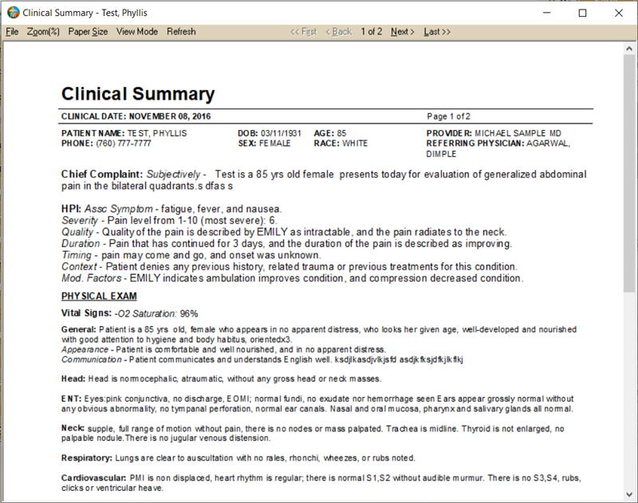Minimize the Clinical Summary window

click(546, 12)
